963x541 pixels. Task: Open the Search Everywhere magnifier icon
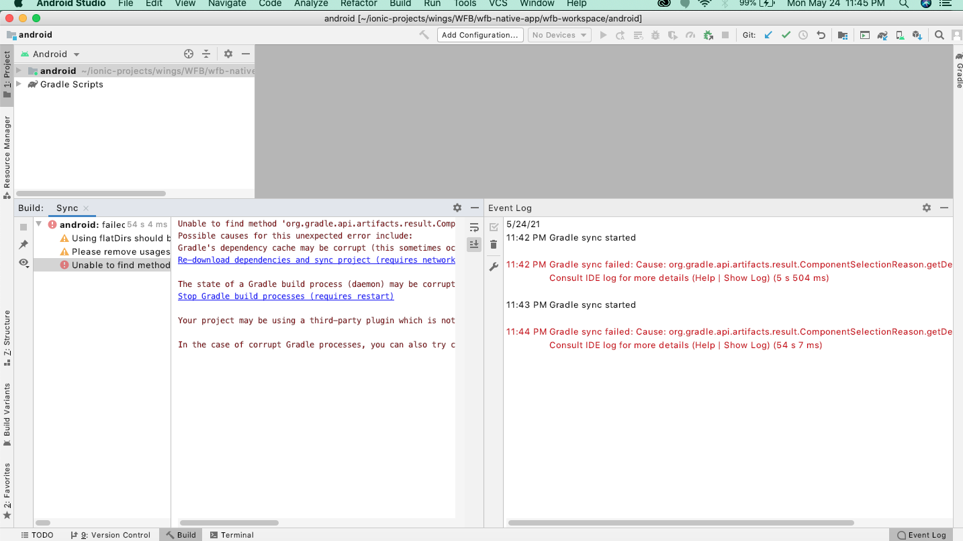point(939,34)
